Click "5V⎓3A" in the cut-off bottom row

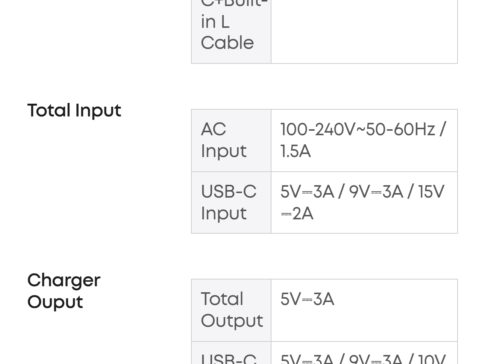pyautogui.click(x=307, y=359)
